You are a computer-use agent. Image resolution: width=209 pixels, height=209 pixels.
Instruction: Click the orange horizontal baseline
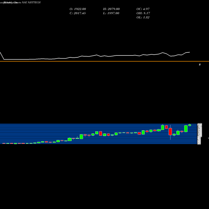point(104,61)
